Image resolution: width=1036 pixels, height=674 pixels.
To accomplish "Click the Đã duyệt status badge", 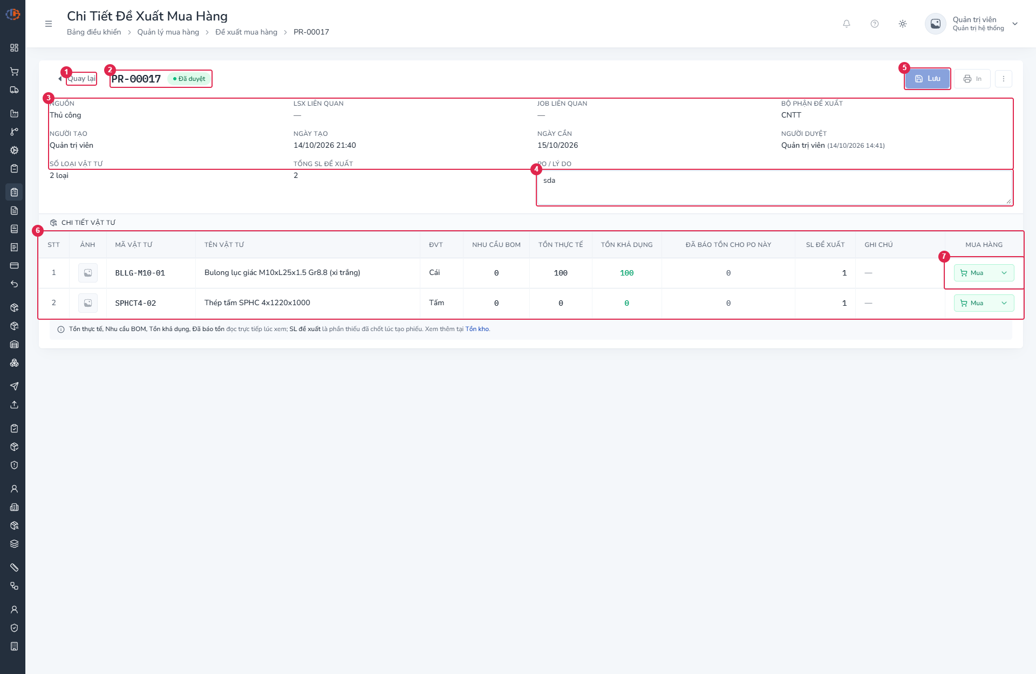I will [189, 79].
